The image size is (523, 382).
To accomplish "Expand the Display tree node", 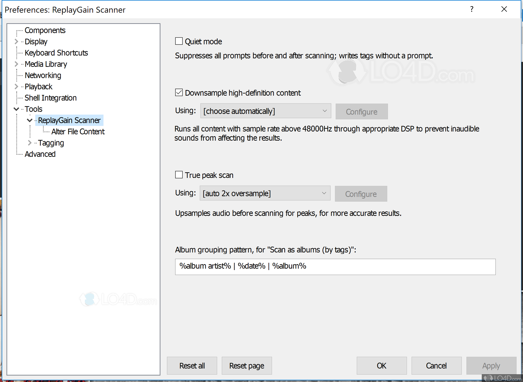I will pyautogui.click(x=16, y=42).
